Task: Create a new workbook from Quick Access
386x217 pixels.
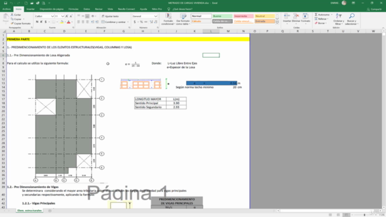Action: click(26, 3)
